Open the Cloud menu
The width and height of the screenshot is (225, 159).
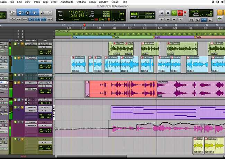(115, 2)
